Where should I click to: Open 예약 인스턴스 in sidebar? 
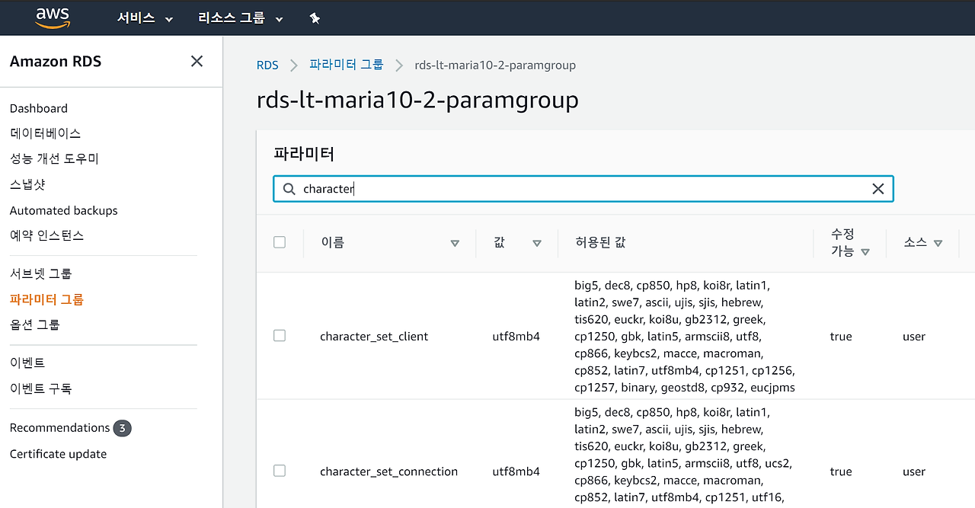click(46, 235)
